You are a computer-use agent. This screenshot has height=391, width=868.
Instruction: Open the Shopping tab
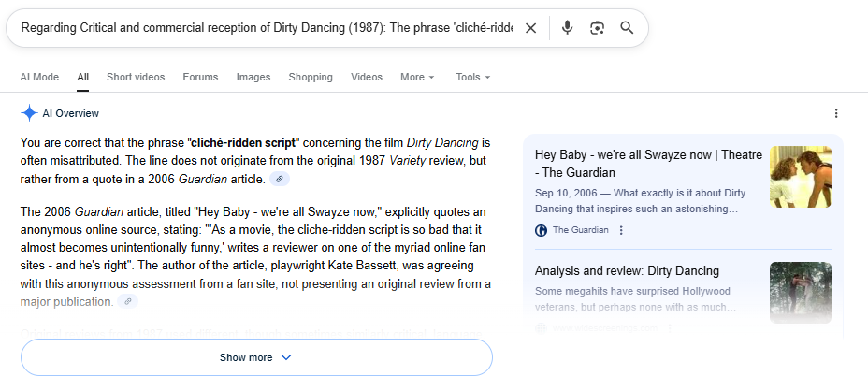pos(311,77)
